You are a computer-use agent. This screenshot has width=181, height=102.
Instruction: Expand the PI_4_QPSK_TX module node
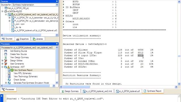point(9,18)
